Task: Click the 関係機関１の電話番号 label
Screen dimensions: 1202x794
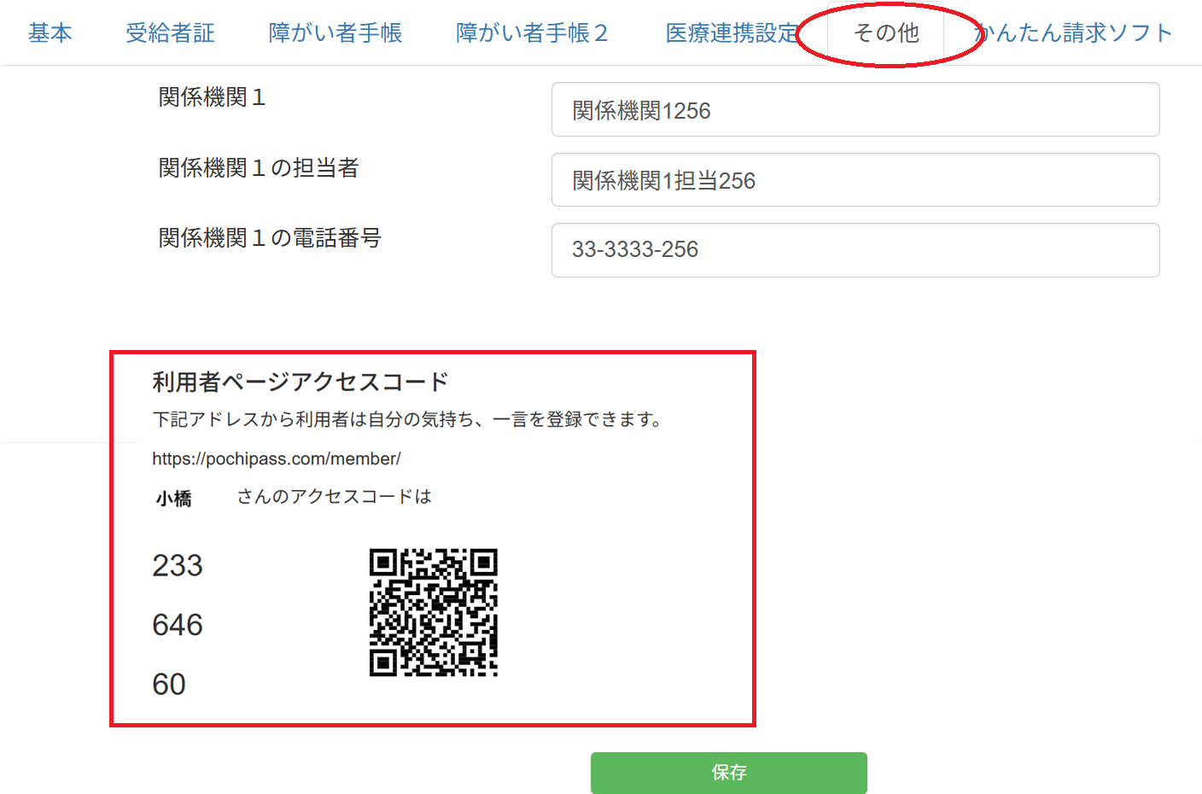Action: [270, 237]
